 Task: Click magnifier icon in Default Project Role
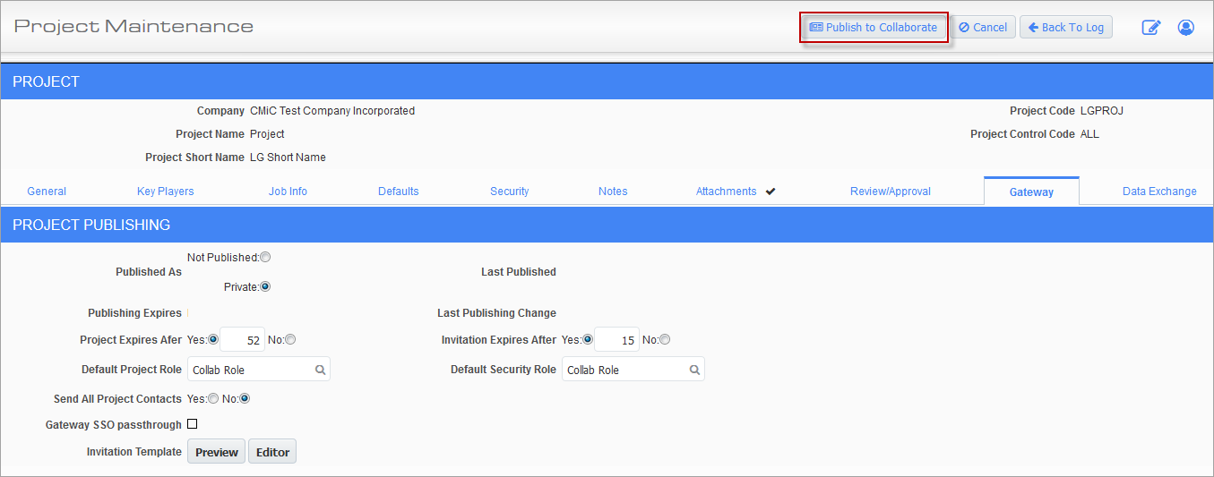tap(320, 370)
